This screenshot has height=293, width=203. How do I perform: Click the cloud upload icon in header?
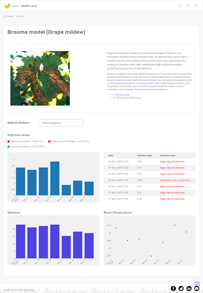188,5
